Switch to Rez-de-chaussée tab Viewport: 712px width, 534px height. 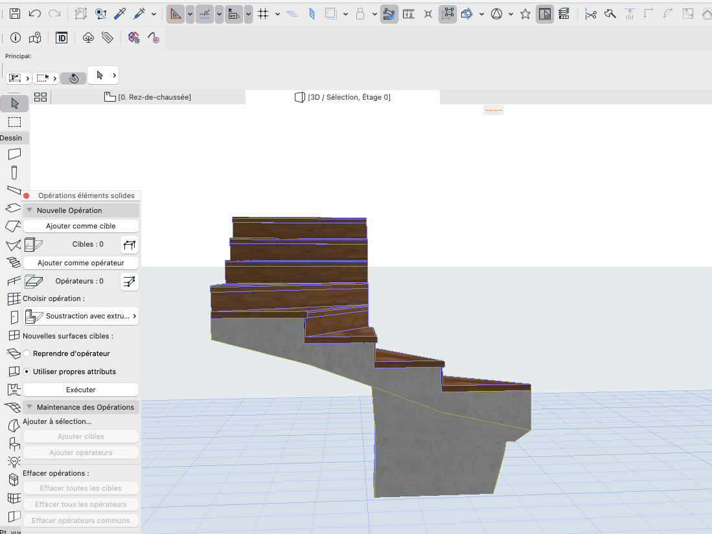click(x=148, y=97)
